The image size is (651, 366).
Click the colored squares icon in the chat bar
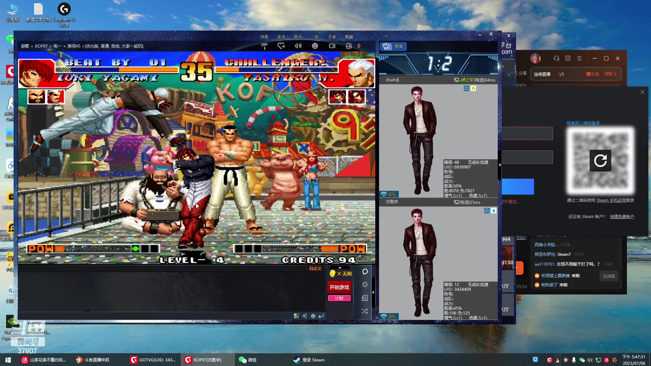[296, 316]
